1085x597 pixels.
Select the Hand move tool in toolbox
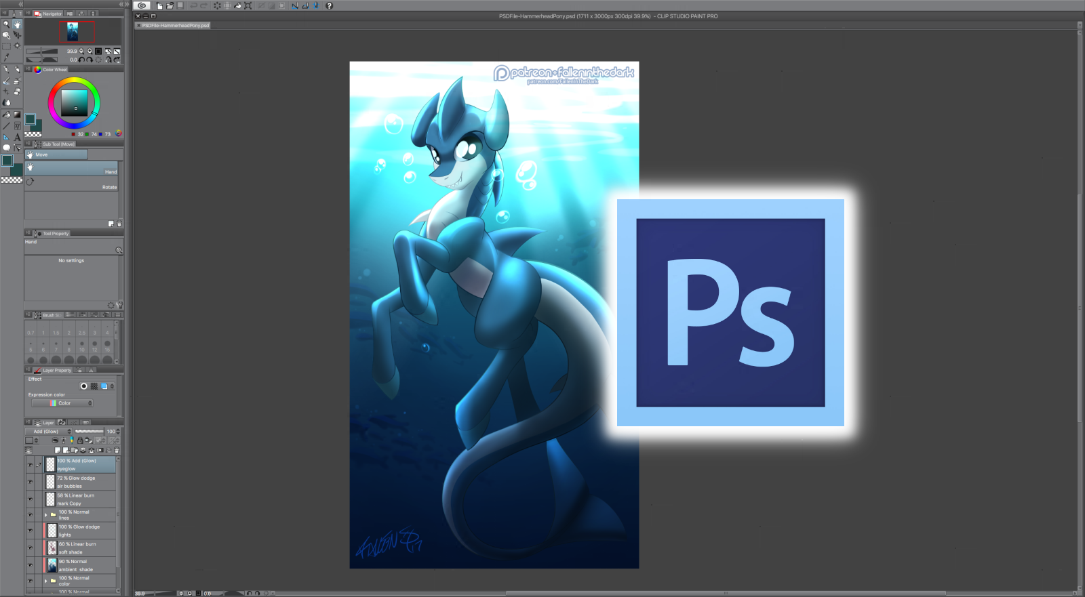(17, 24)
